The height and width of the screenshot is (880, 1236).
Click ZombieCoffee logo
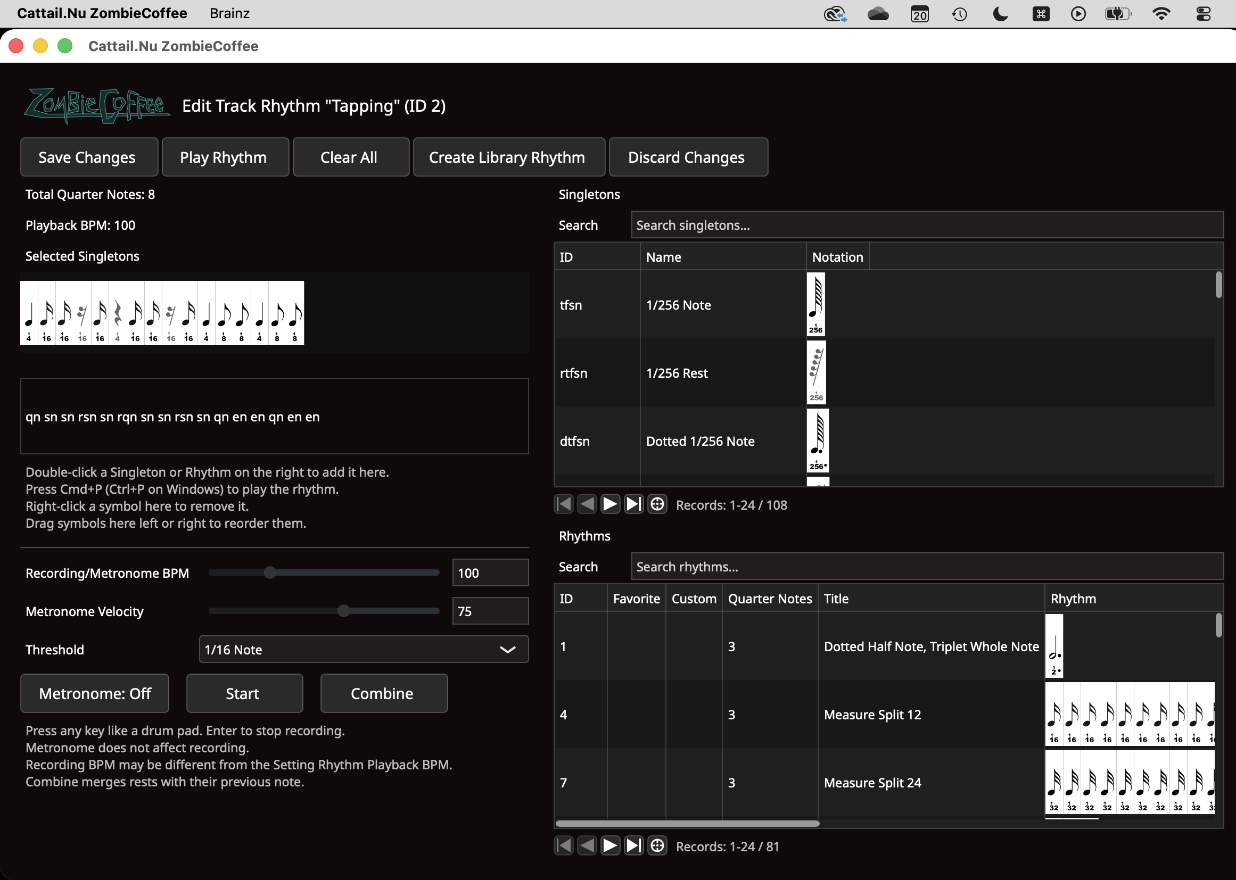97,106
